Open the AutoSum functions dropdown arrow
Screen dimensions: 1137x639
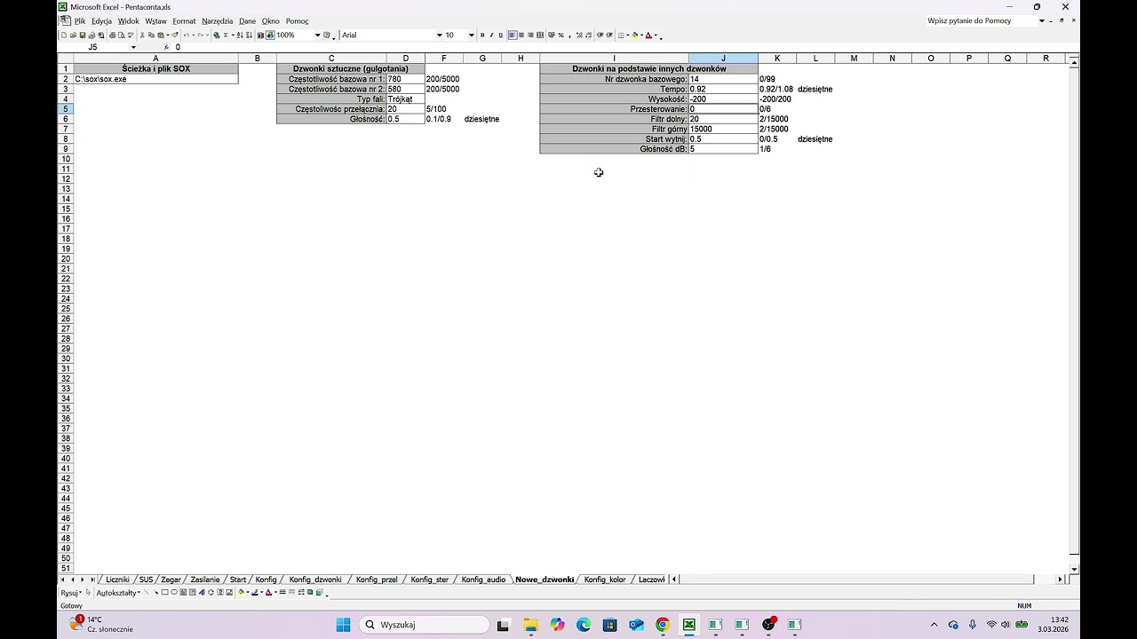(x=233, y=35)
